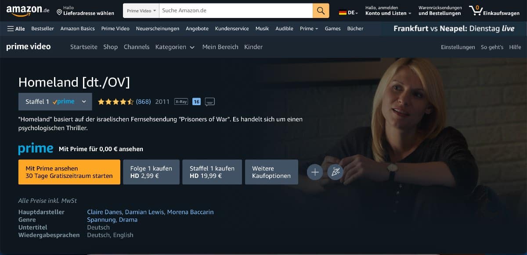This screenshot has height=255, width=527.
Task: Click Frankfurt vs Neapel live banner
Action: coord(454,28)
